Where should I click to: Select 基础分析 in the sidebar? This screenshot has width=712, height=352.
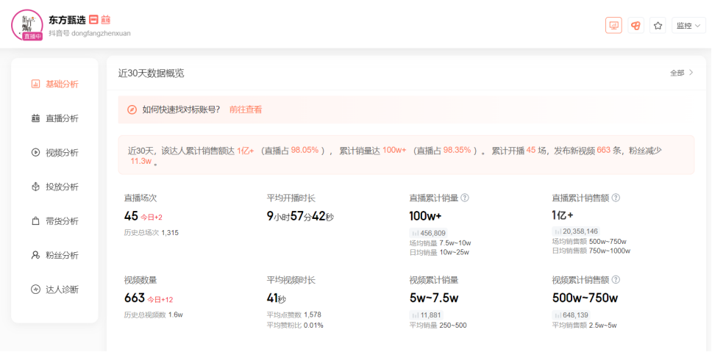pyautogui.click(x=54, y=84)
